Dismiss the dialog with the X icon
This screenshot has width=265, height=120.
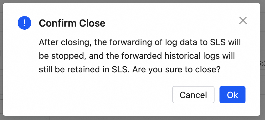pos(243,21)
